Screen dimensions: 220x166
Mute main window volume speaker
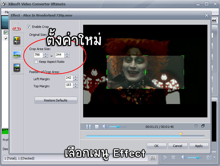pyautogui.click(x=184, y=157)
